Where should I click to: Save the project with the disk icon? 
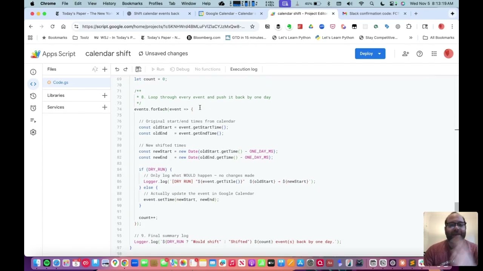tap(138, 69)
